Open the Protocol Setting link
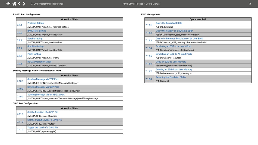Screen dimensions: 258x145 click(35, 23)
